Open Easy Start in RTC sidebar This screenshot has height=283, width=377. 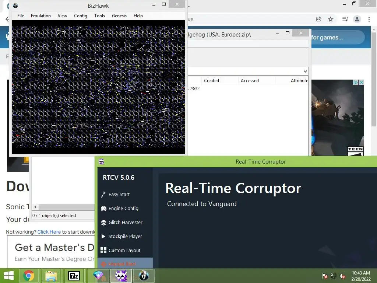click(x=125, y=194)
